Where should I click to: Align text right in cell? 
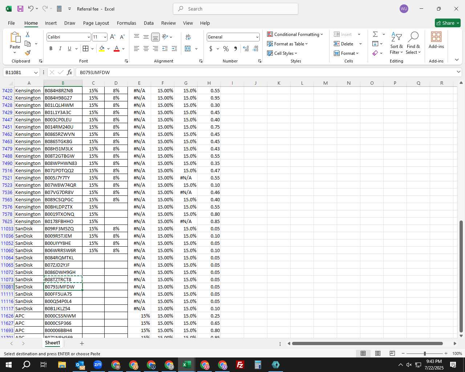[x=155, y=49]
